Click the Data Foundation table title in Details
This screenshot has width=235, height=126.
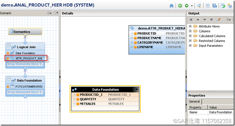point(105,90)
